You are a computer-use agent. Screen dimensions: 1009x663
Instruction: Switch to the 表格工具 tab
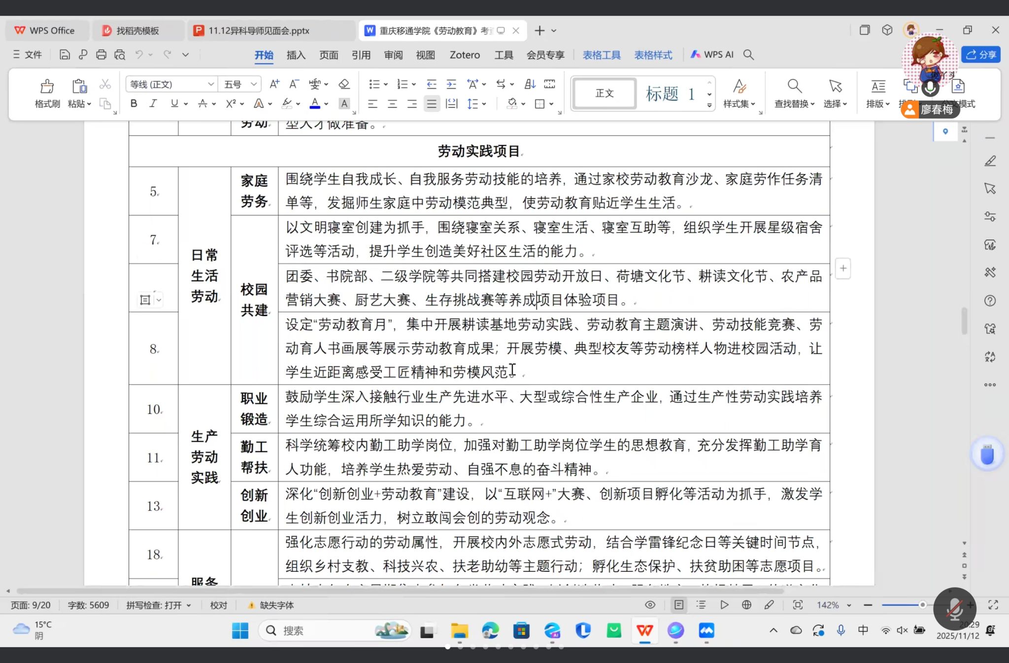(602, 55)
